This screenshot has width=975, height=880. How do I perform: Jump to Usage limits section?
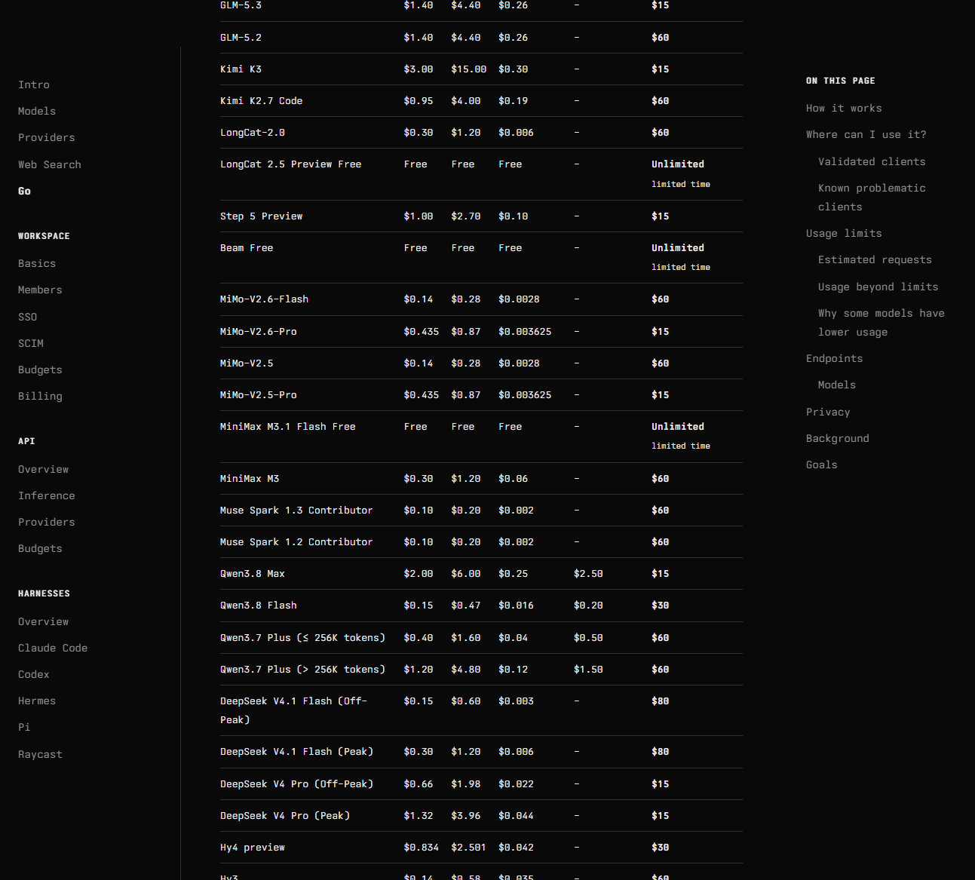844,233
